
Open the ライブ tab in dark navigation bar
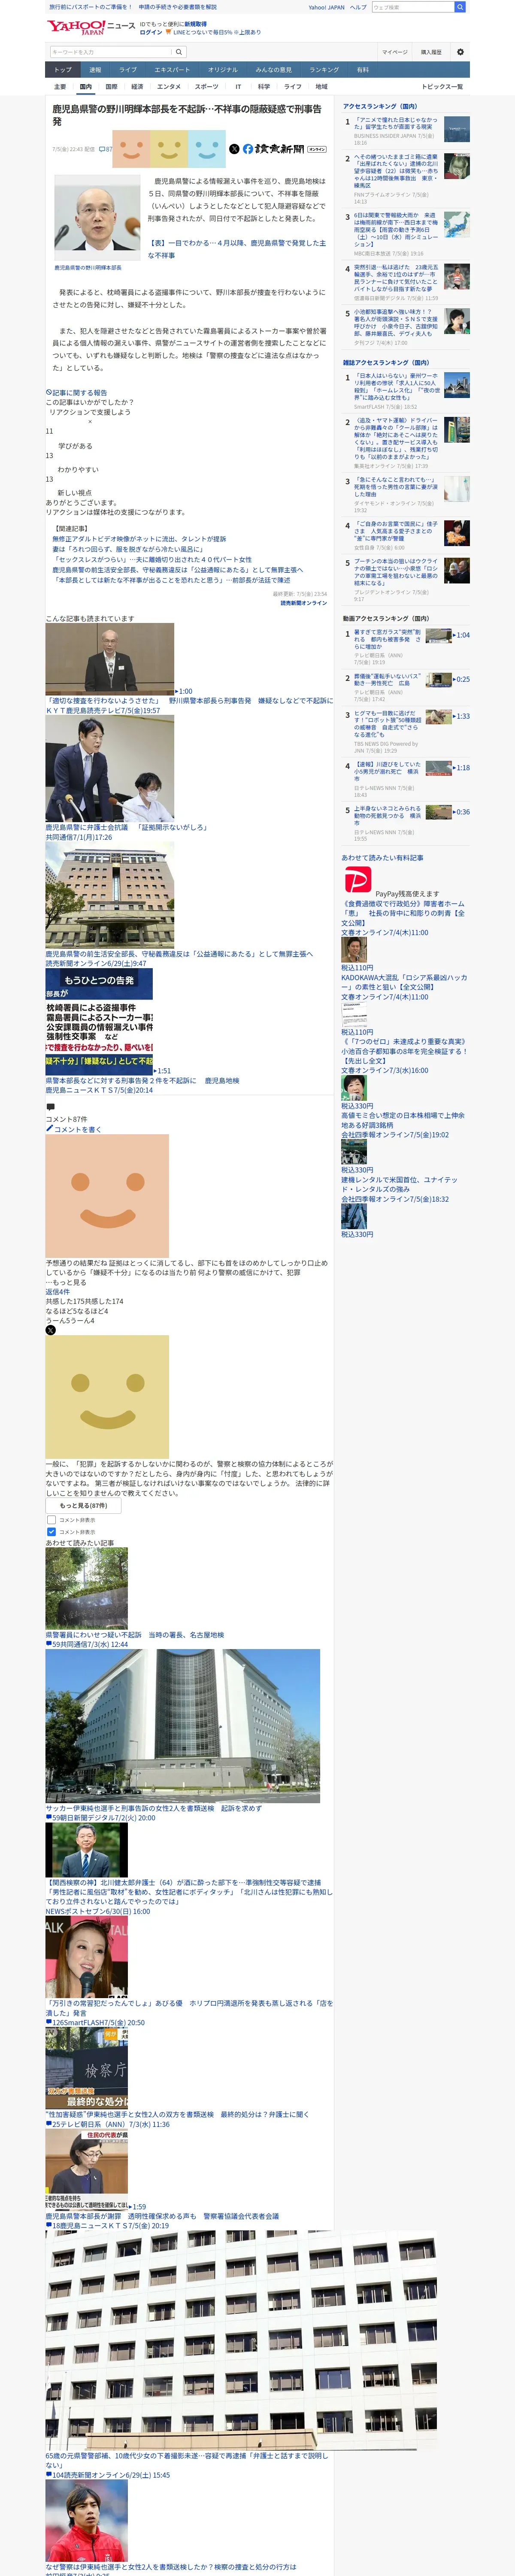click(128, 70)
